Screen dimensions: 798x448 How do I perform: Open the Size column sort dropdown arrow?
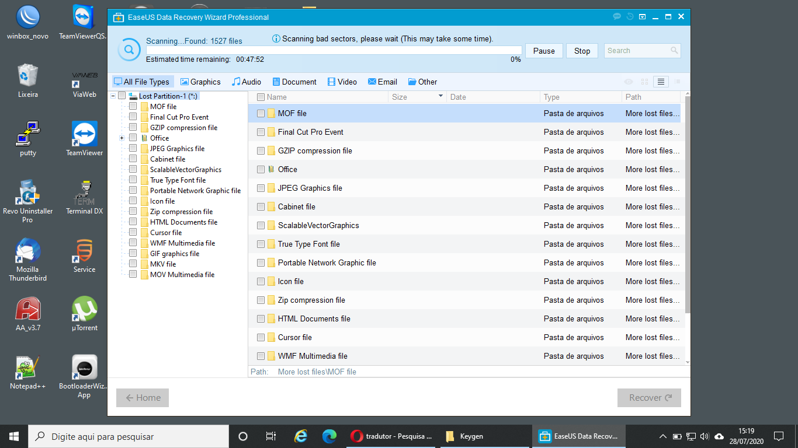pyautogui.click(x=440, y=96)
